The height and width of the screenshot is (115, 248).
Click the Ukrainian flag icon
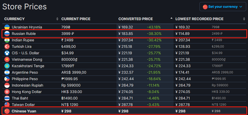tap(7, 27)
